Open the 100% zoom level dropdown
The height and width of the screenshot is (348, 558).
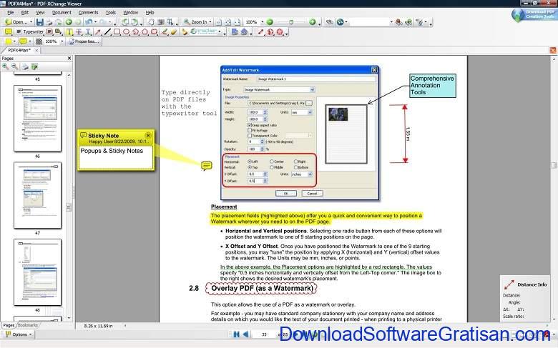263,22
